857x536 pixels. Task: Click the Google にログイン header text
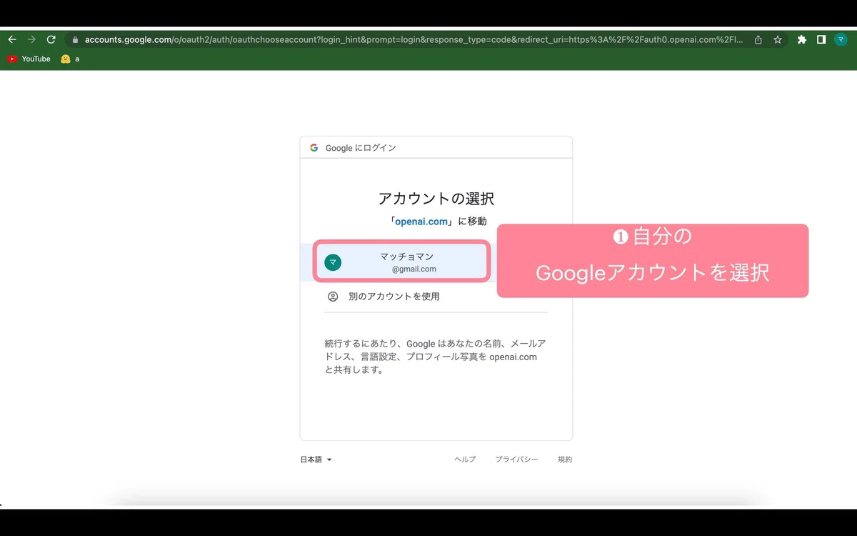coord(361,148)
